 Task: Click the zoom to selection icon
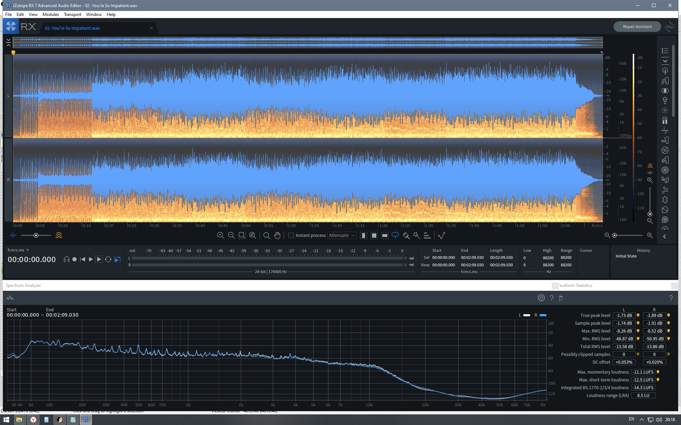coord(242,235)
